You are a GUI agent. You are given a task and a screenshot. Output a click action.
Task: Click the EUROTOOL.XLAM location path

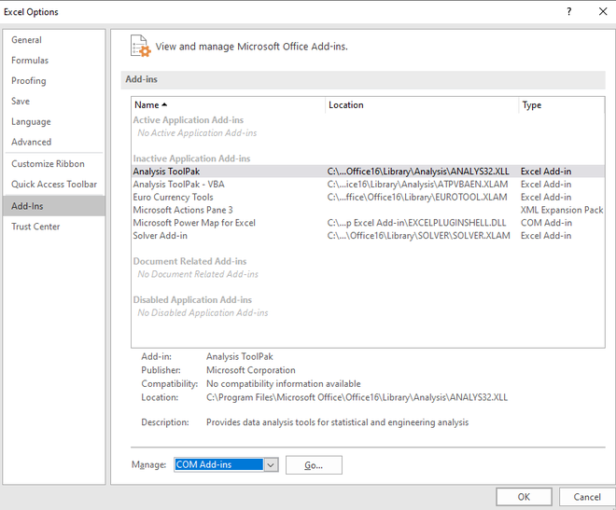417,198
